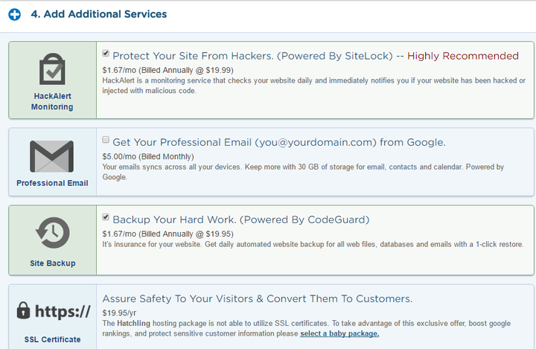Click the SSL Certificate https padlock icon
Image resolution: width=536 pixels, height=349 pixels.
[52, 311]
